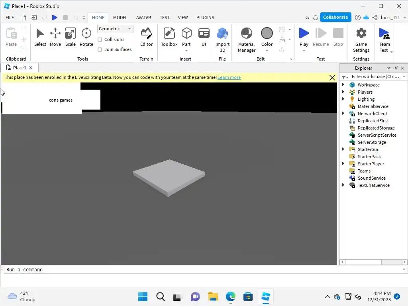Screen dimensions: 408x306
Task: Open the bozz_121 account menu
Action: (393, 18)
